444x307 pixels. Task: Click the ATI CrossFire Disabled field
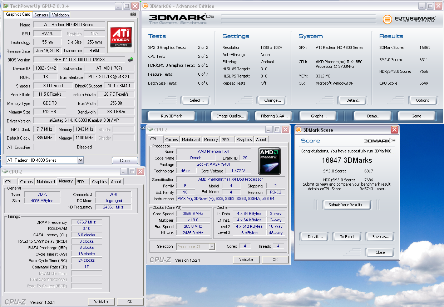[x=84, y=147]
